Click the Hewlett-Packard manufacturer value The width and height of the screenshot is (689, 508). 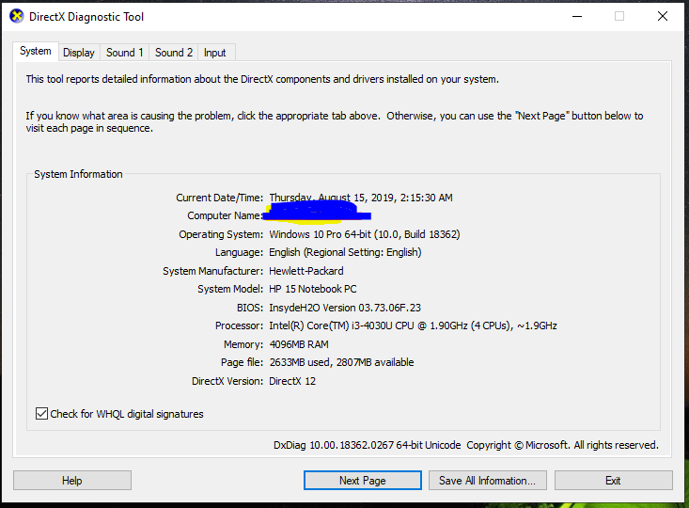[x=306, y=271]
